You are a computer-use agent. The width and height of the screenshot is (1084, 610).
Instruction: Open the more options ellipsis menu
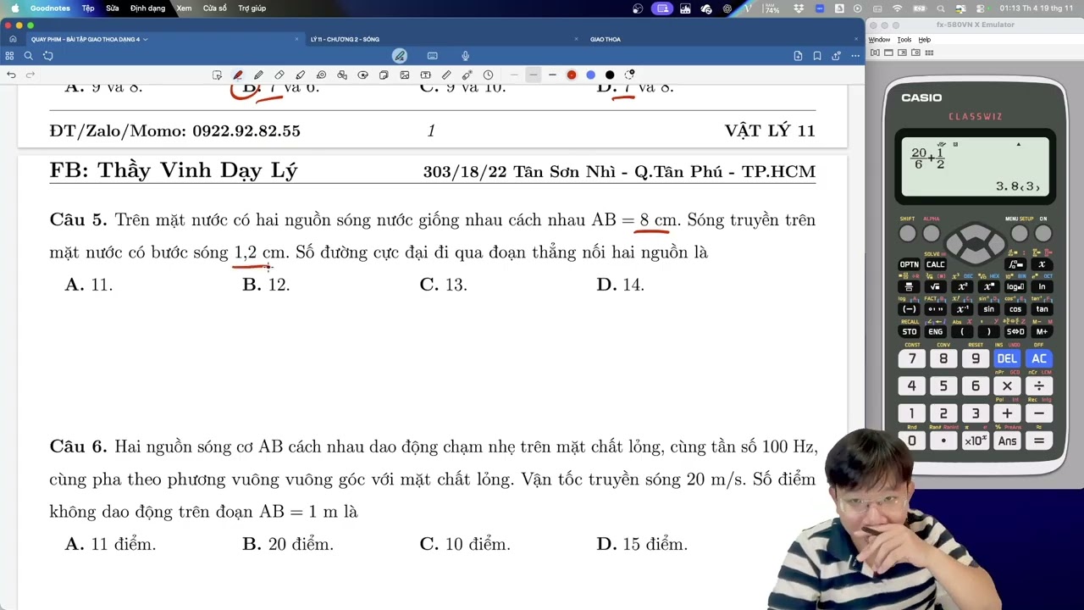(855, 56)
